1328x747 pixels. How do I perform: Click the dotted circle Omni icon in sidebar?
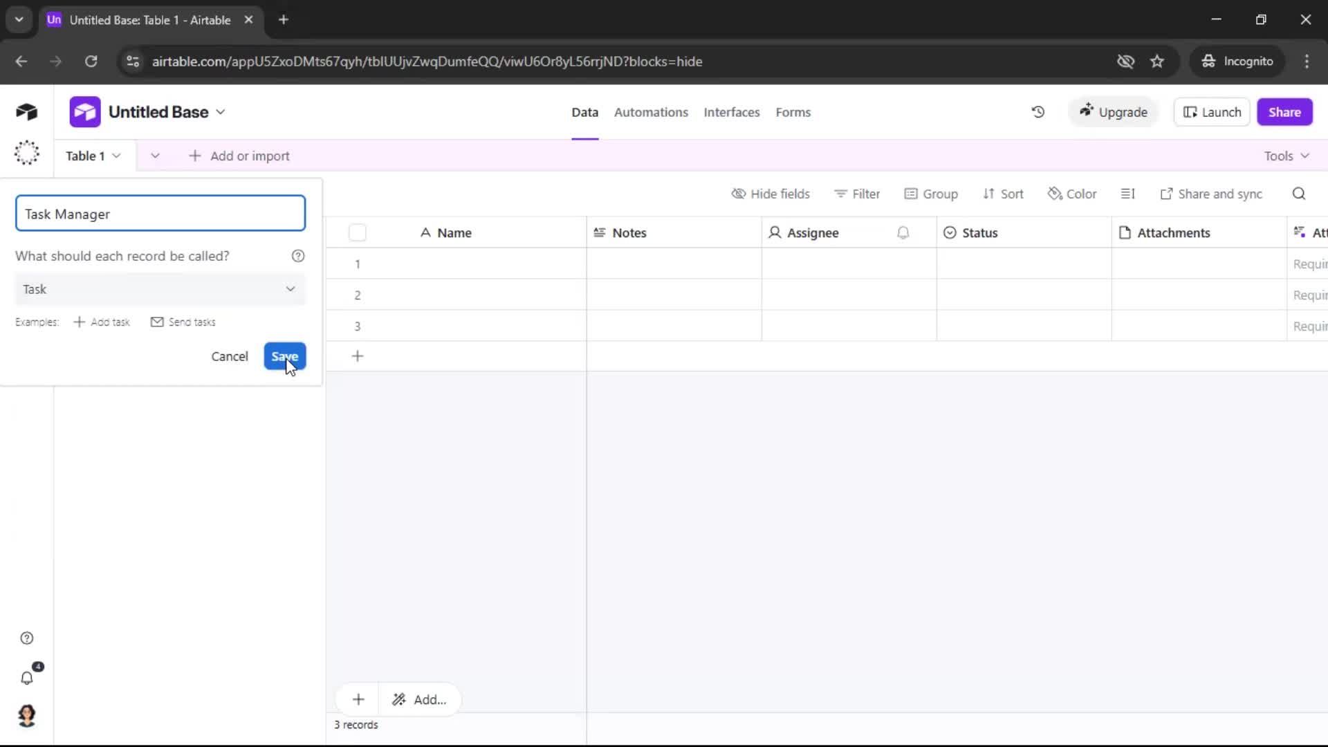point(26,153)
